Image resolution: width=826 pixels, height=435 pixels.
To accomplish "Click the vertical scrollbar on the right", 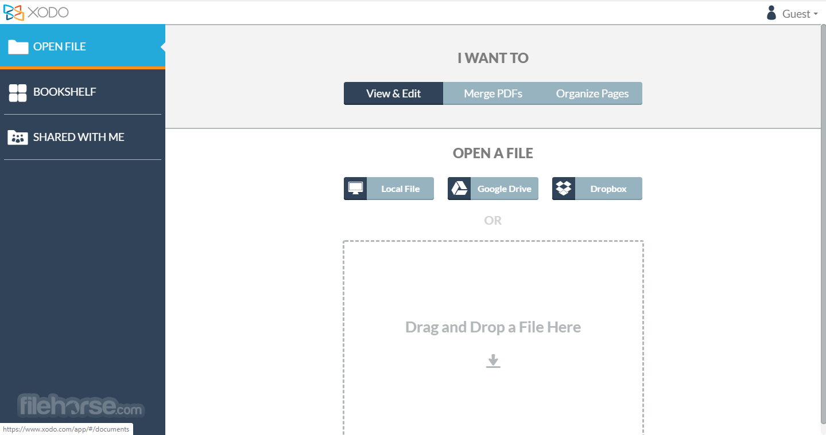I will tap(823, 224).
